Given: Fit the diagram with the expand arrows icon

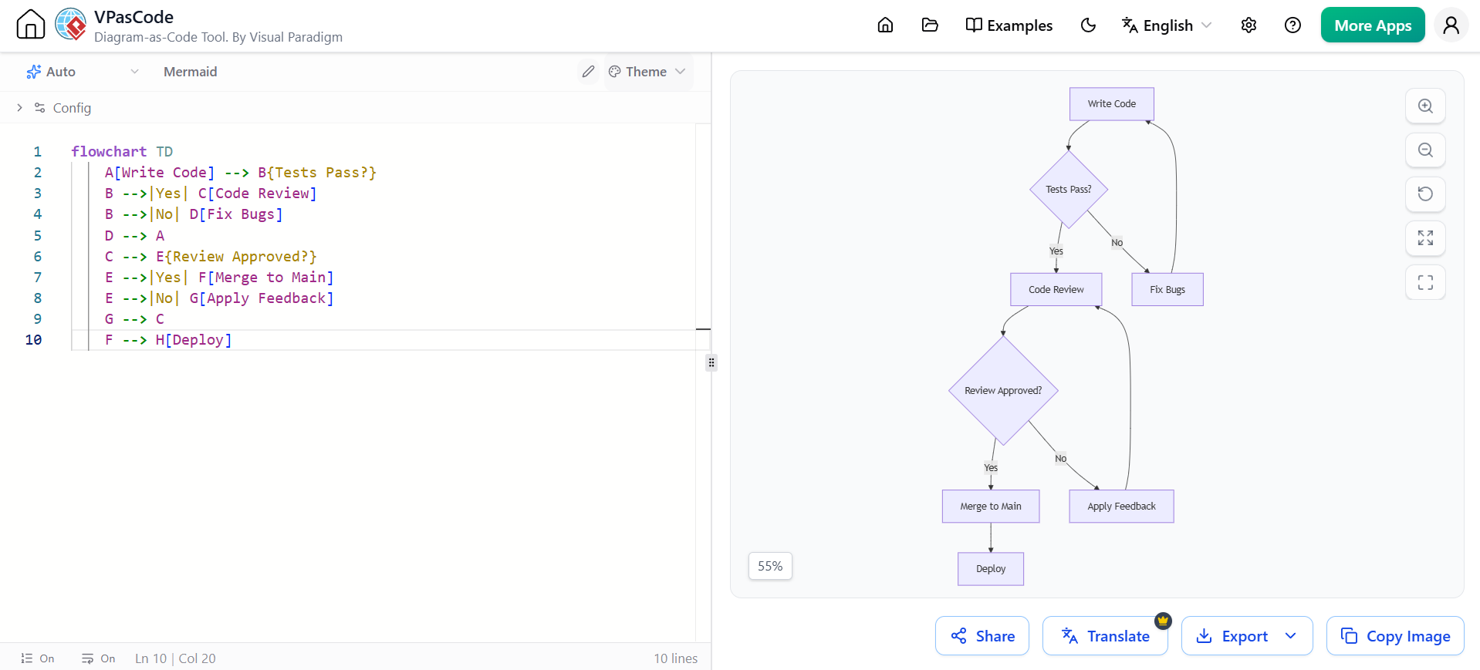Looking at the screenshot, I should 1425,238.
